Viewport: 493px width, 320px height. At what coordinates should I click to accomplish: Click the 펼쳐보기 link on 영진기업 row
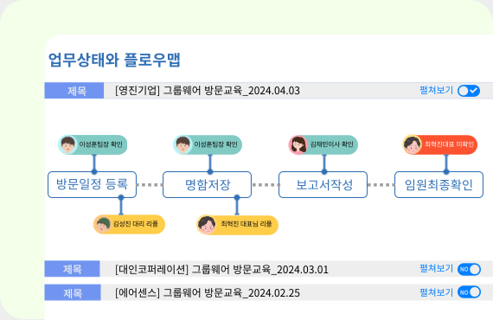(x=437, y=90)
